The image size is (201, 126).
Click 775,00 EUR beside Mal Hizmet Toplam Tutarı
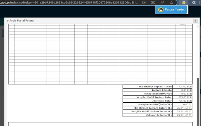pos(185,87)
